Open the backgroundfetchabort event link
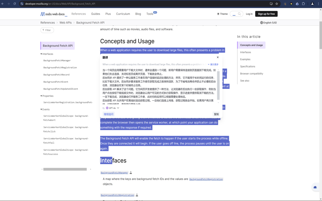The width and height of the screenshot is (322, 201). pyautogui.click(x=66, y=118)
